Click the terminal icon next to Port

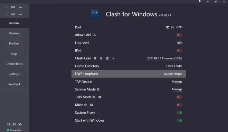click(168, 27)
